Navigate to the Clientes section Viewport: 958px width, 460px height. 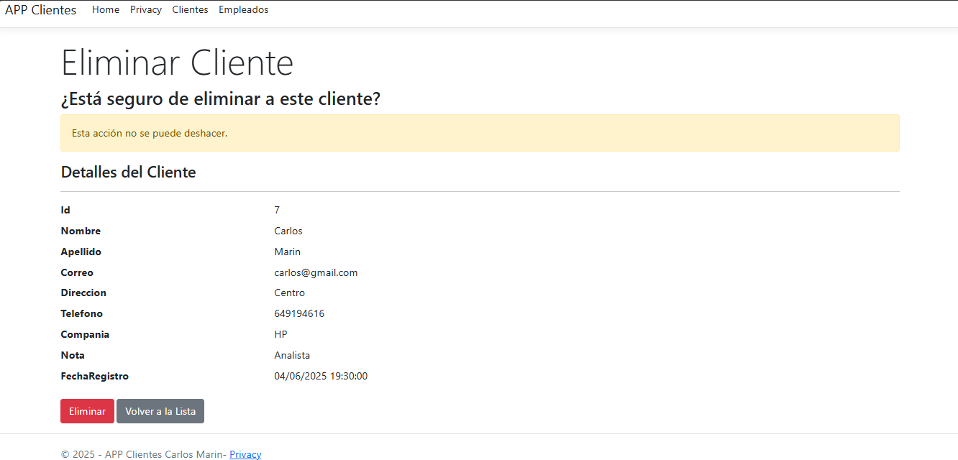(x=190, y=10)
